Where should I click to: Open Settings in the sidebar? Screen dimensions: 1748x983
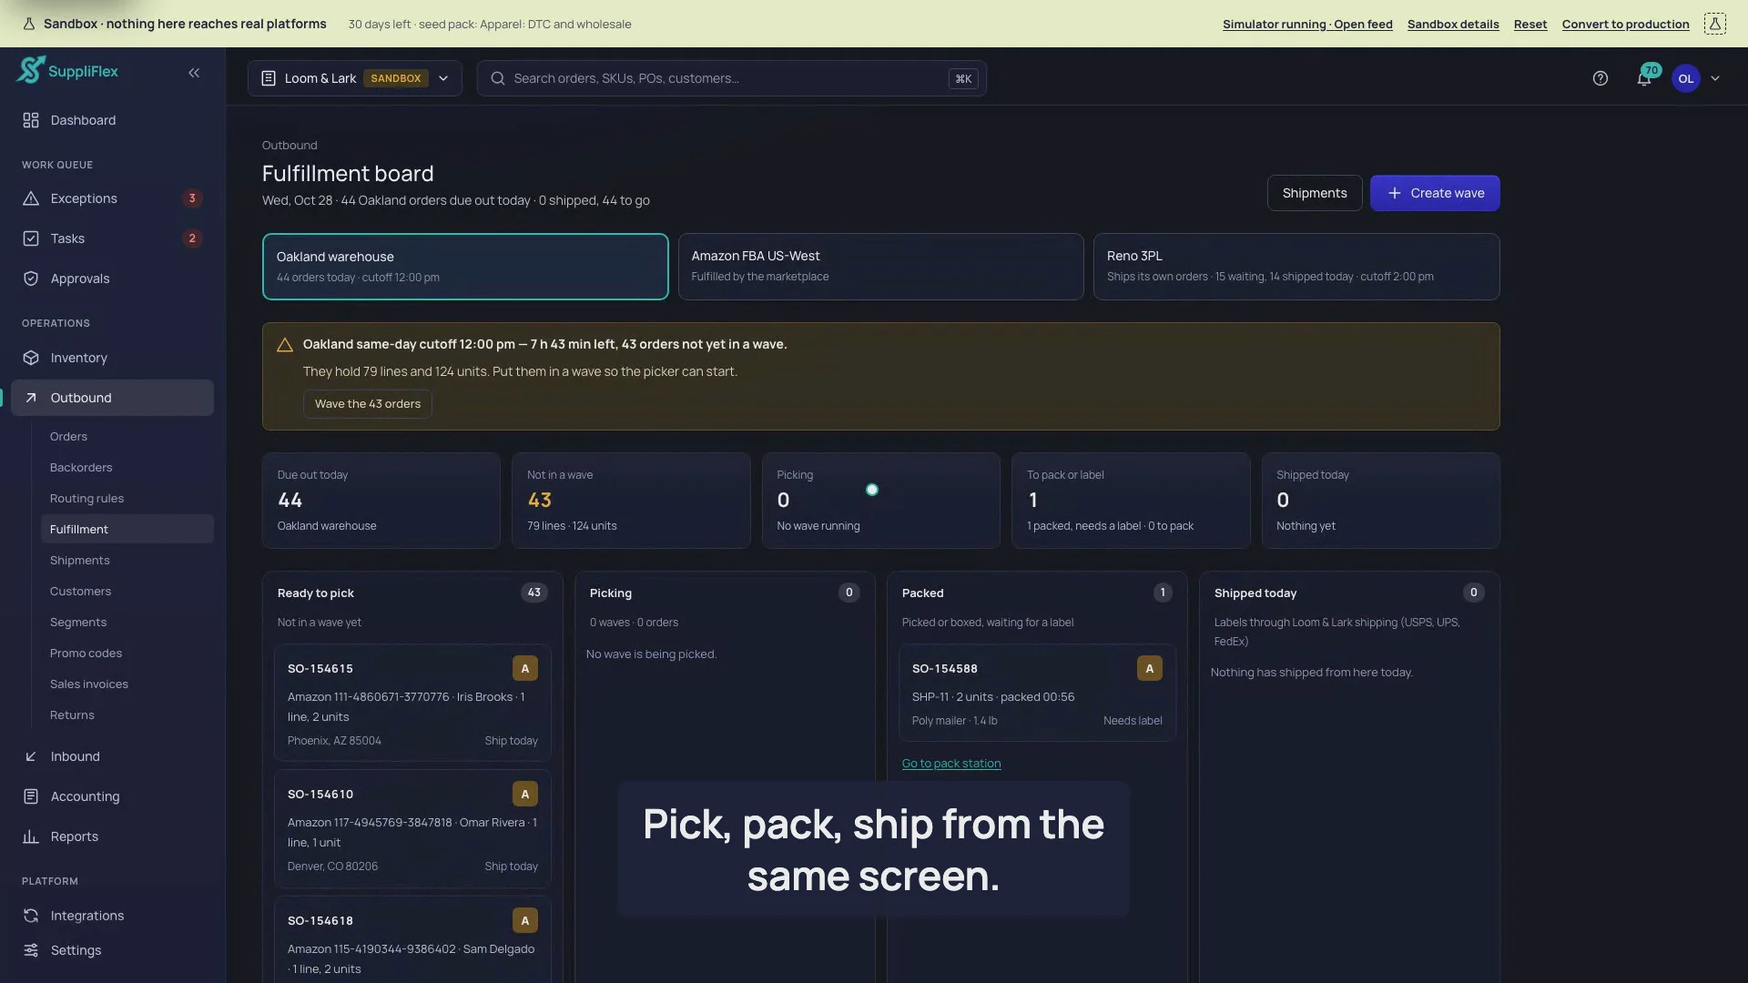113,950
